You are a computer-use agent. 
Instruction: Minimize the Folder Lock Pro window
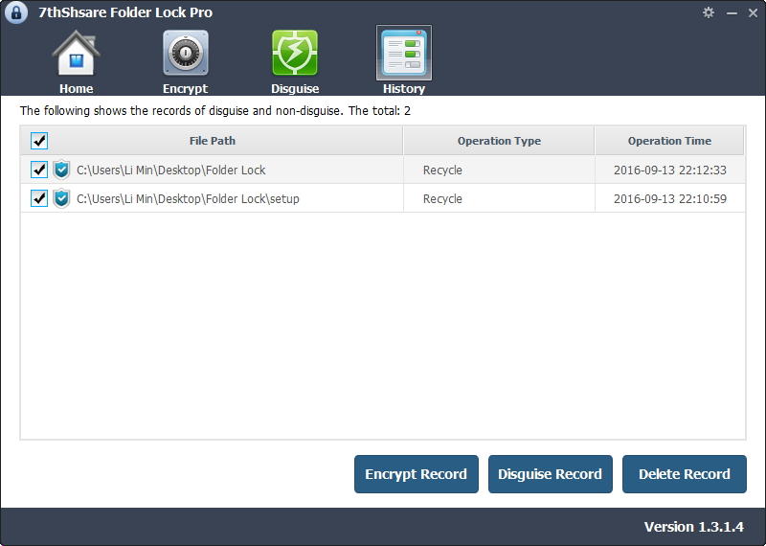[732, 13]
